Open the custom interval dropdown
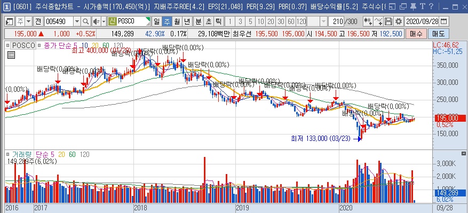 323,21
